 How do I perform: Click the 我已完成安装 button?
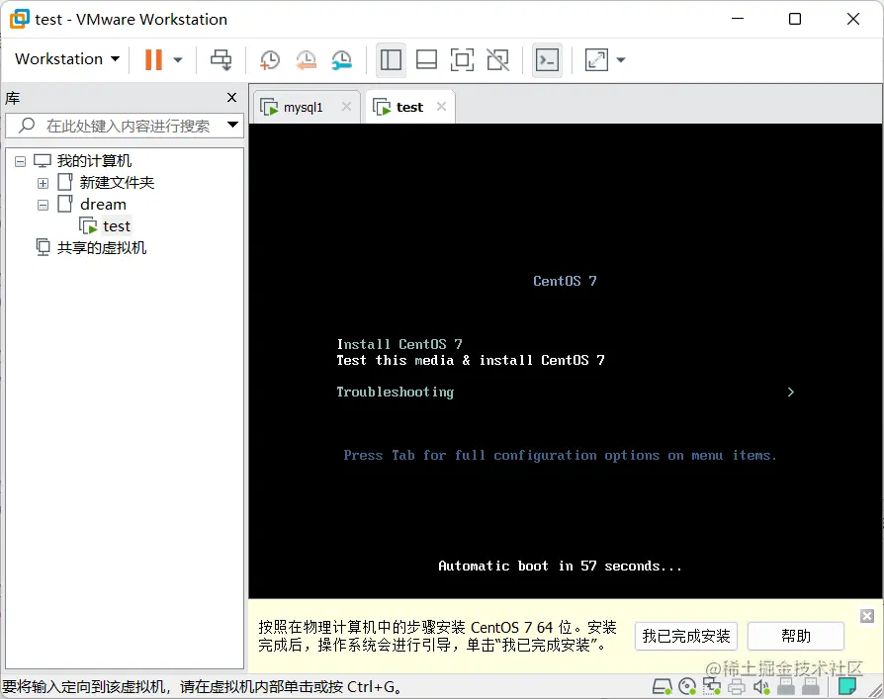(x=686, y=636)
